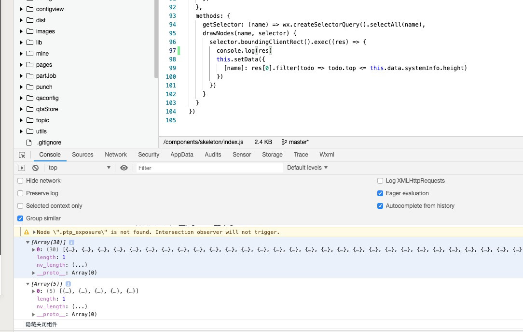The height and width of the screenshot is (332, 523).
Task: Expand the partJob folder
Action: point(22,76)
